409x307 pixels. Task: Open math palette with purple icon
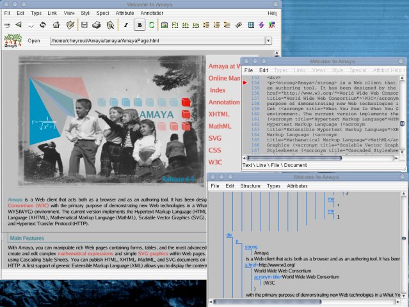(x=261, y=25)
